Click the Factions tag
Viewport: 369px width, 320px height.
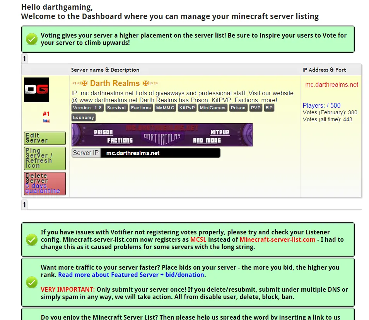coord(141,108)
